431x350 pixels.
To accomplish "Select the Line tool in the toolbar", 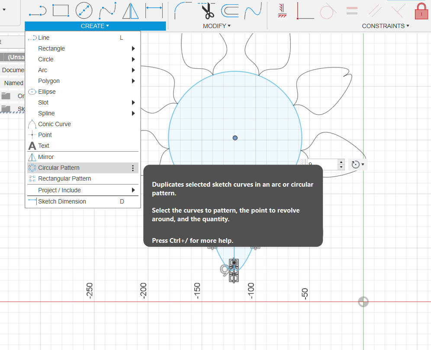I will pos(38,11).
